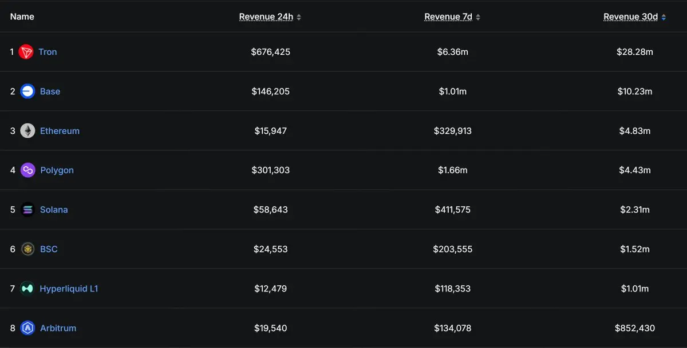Toggle sort arrows beside Revenue 7d
This screenshot has width=687, height=348.
[478, 17]
